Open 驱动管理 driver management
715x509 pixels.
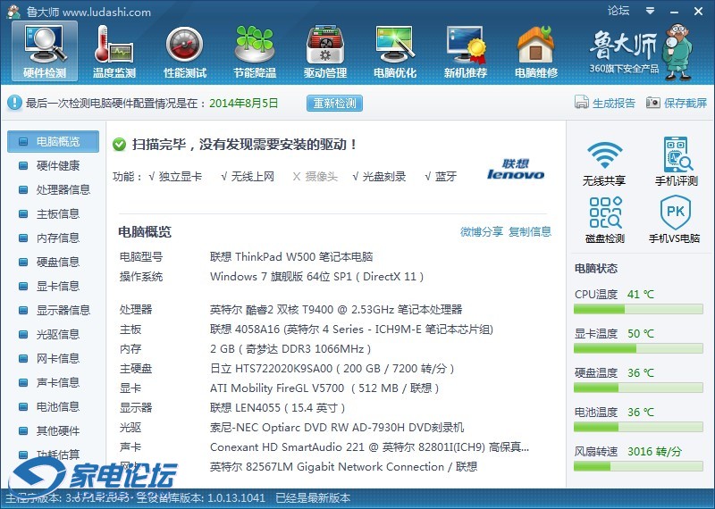pyautogui.click(x=325, y=51)
